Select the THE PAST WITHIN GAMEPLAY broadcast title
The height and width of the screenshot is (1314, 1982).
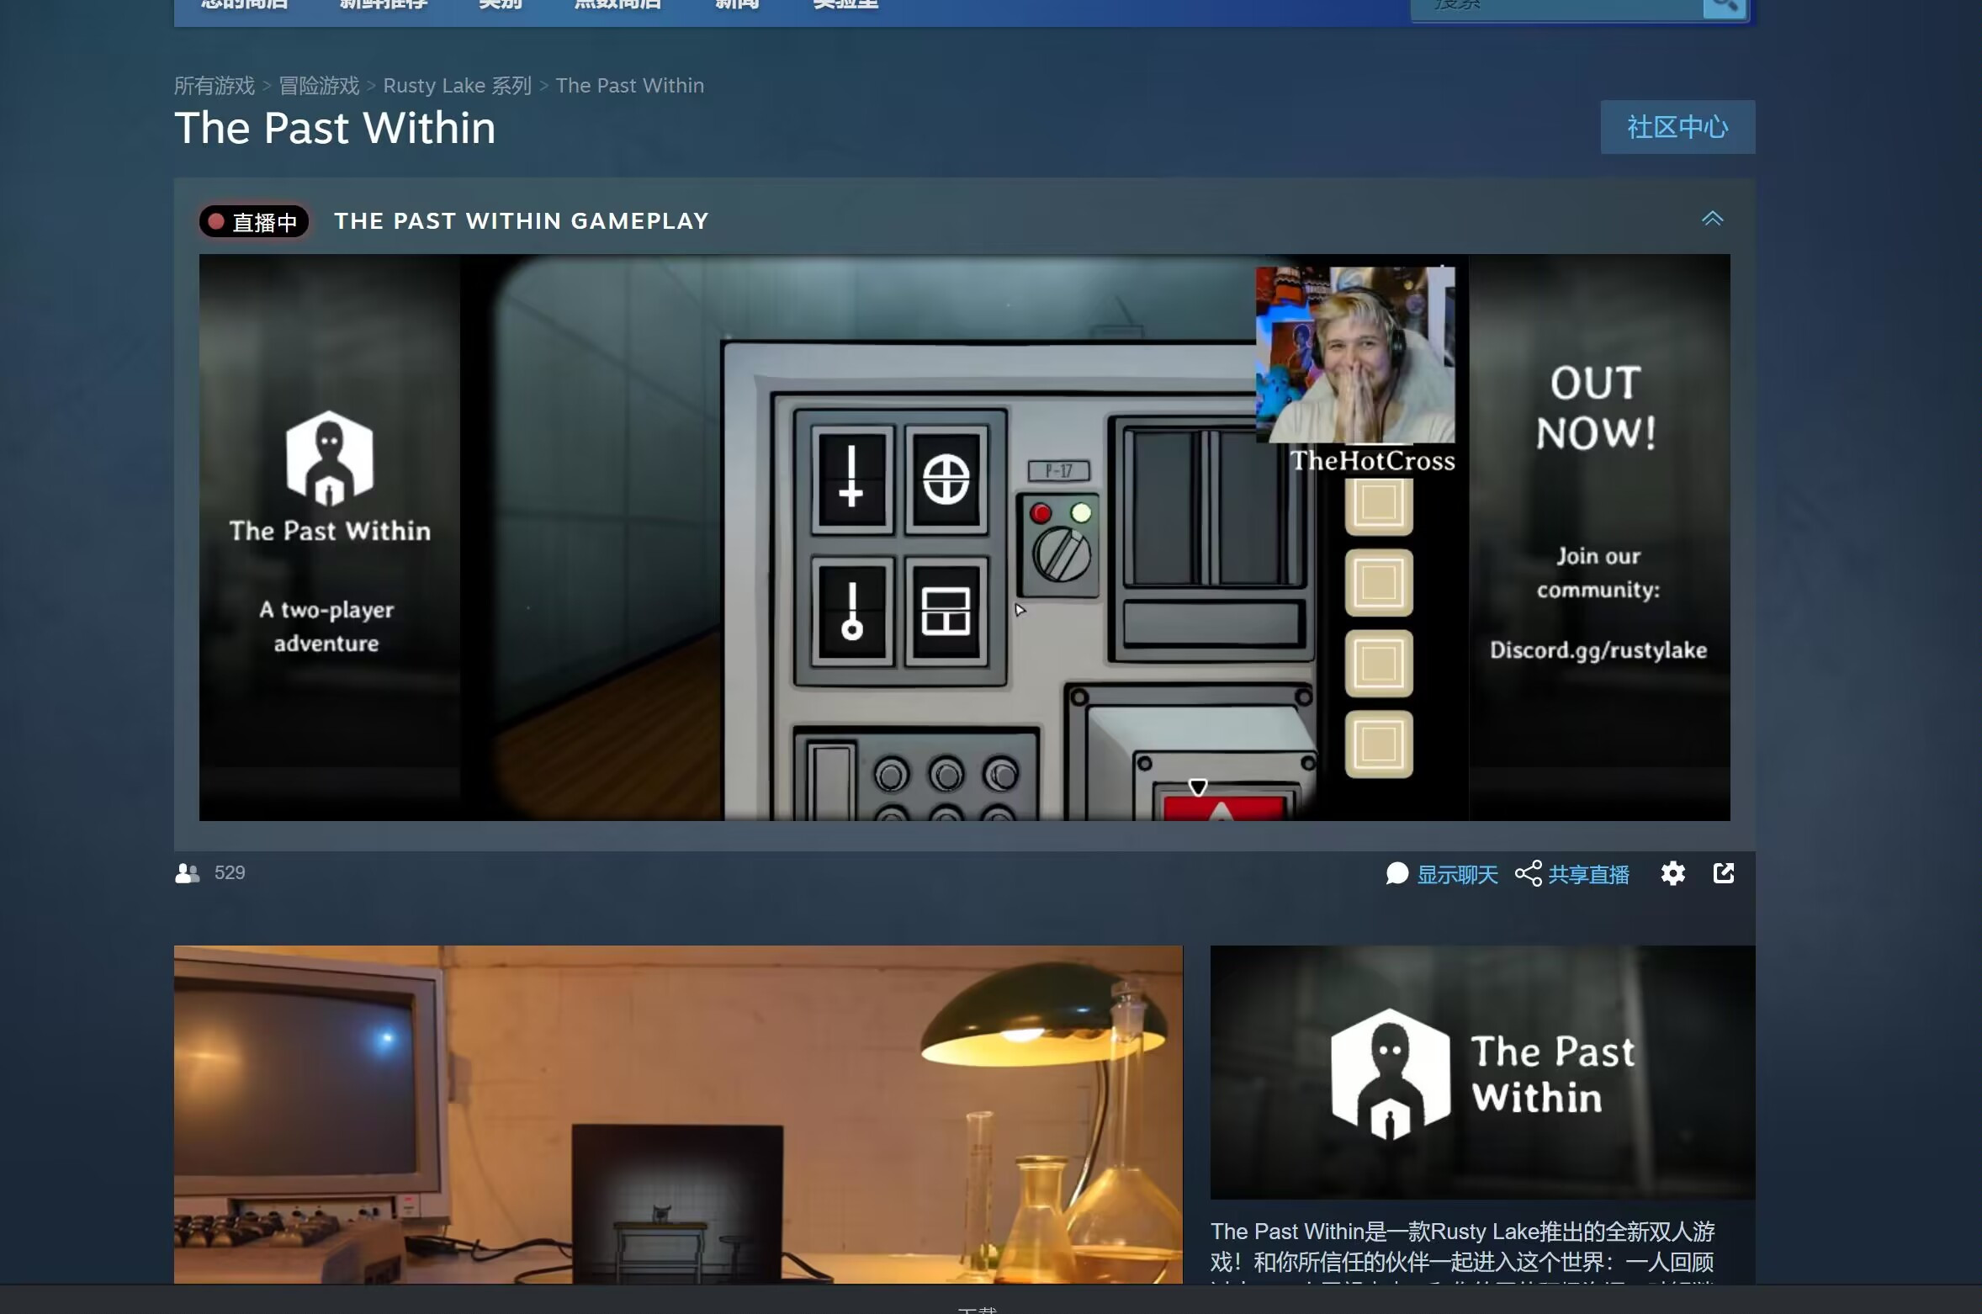(522, 221)
